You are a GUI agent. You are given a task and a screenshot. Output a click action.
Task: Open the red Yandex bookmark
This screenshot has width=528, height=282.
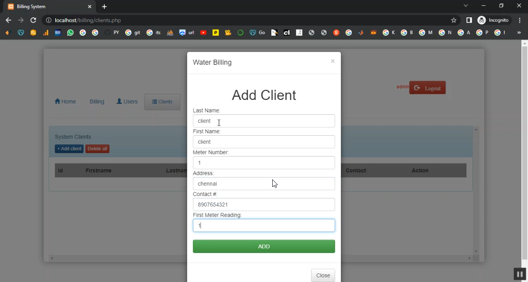click(x=336, y=33)
